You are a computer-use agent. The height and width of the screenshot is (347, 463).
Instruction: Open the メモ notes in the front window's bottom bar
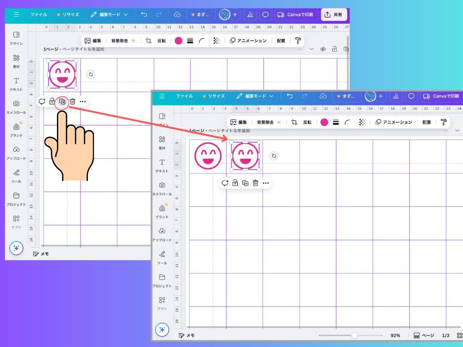click(187, 335)
